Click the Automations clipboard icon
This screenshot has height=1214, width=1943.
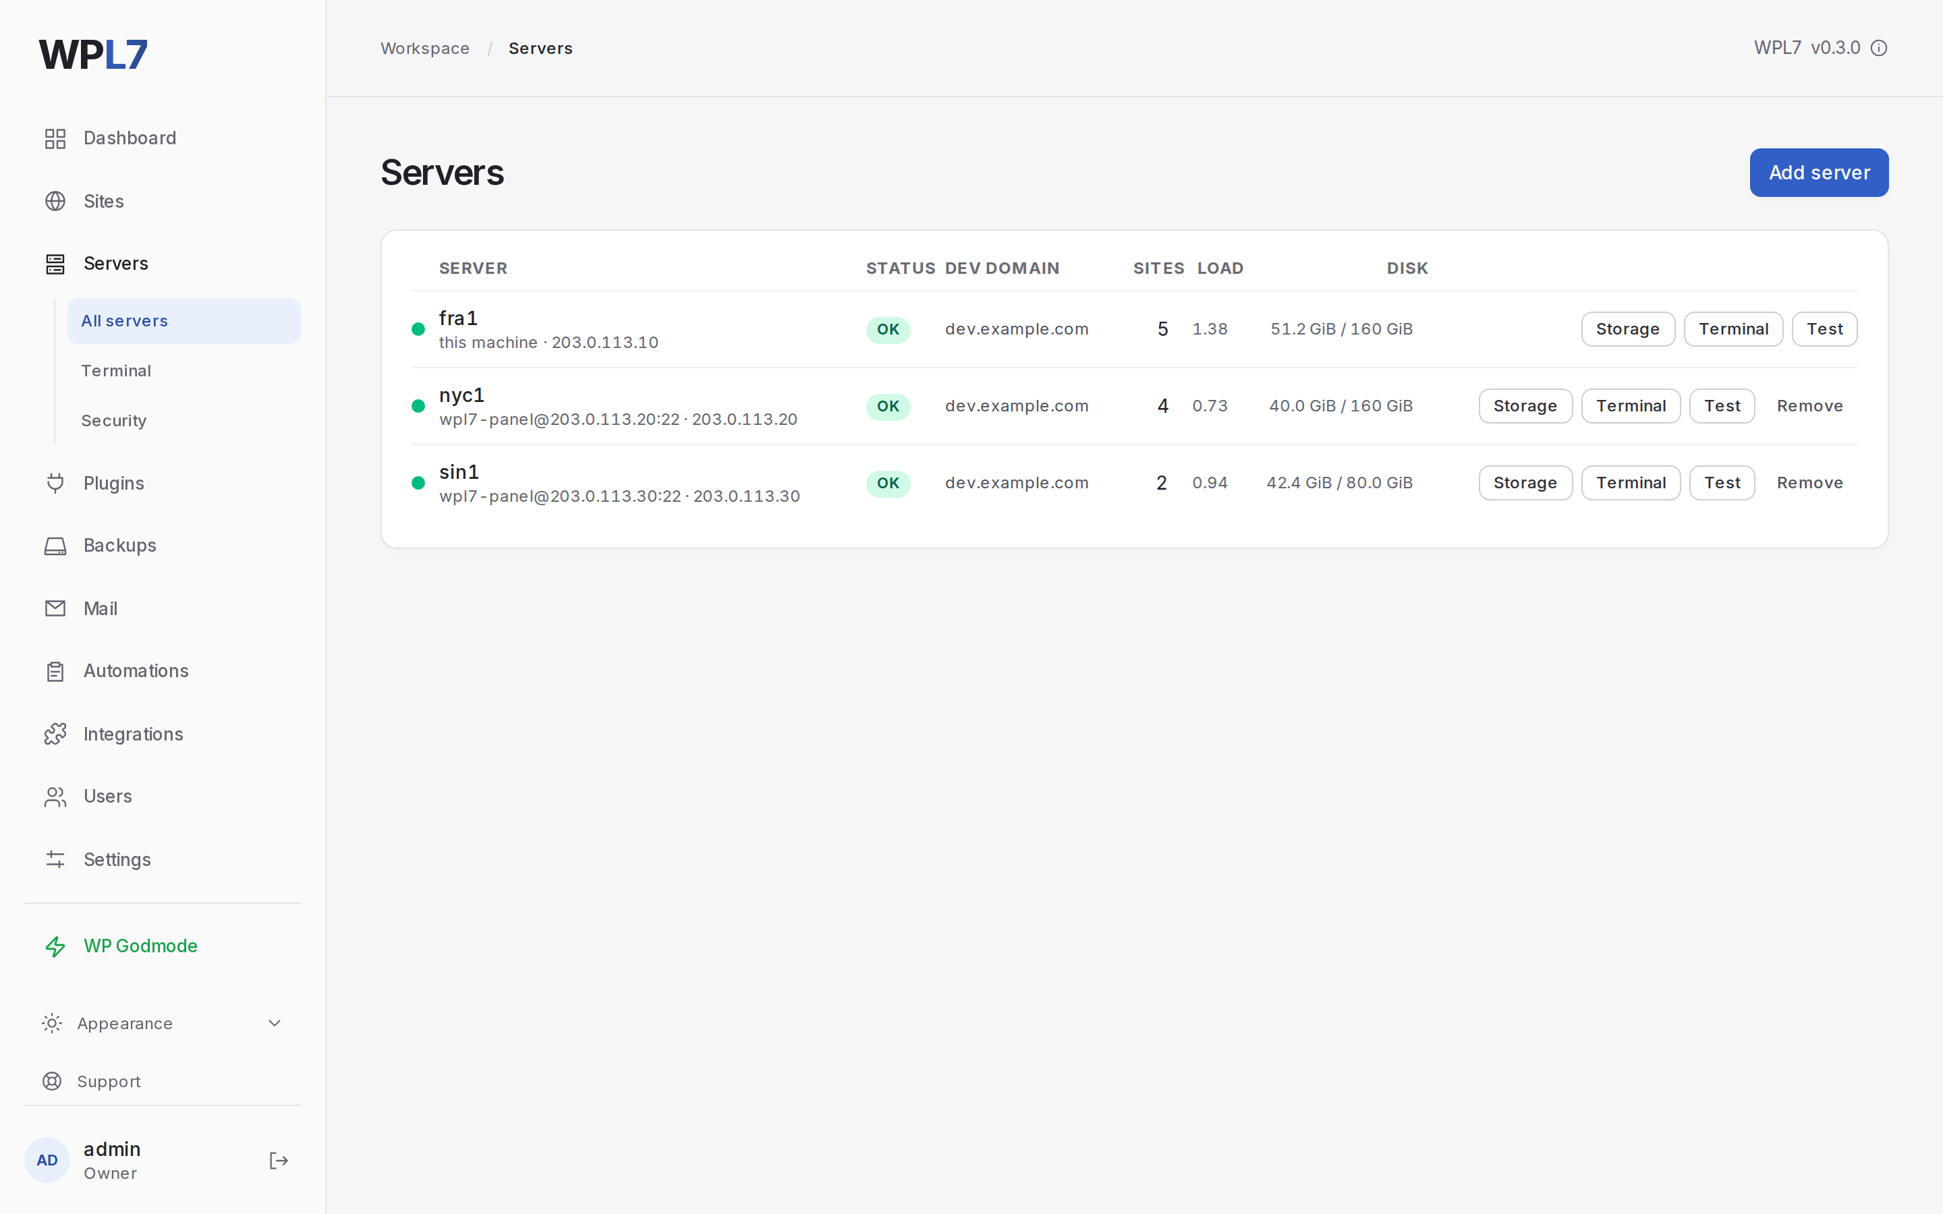point(55,671)
